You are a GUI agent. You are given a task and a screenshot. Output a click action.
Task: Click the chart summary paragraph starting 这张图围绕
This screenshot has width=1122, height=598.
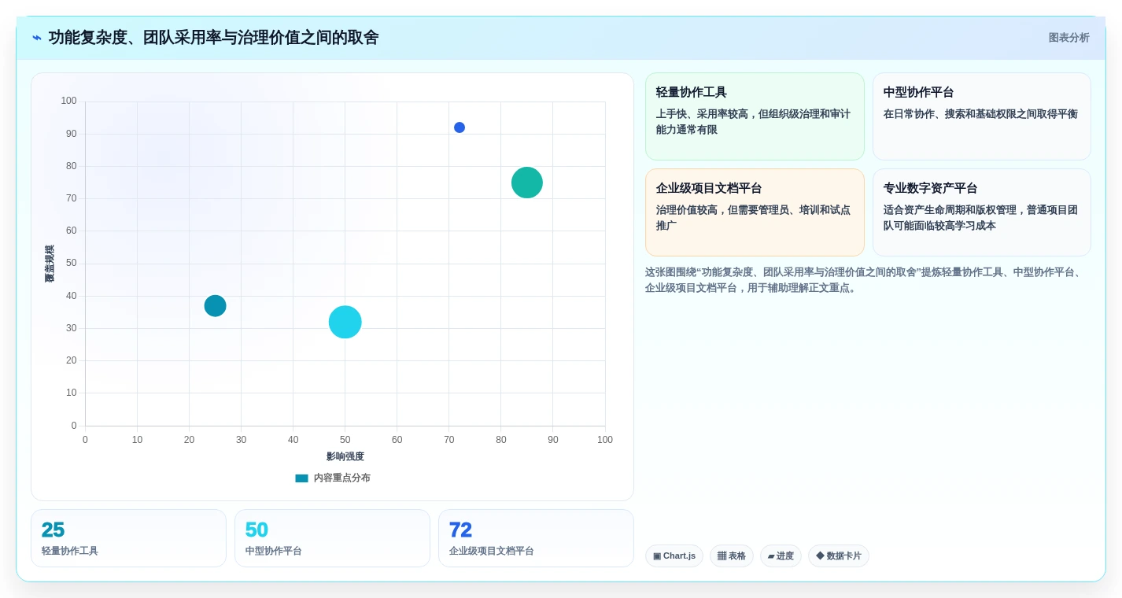click(868, 280)
